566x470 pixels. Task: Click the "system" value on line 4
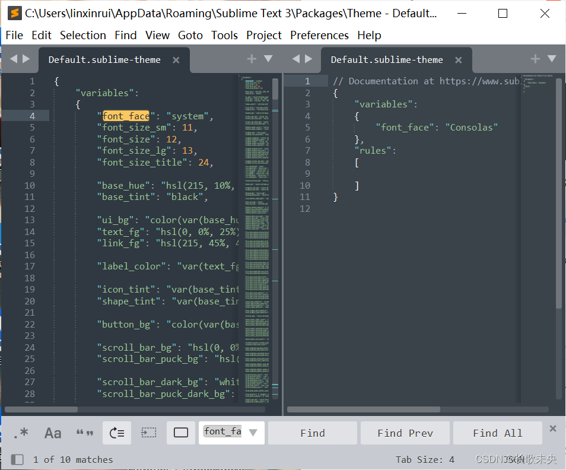point(187,116)
